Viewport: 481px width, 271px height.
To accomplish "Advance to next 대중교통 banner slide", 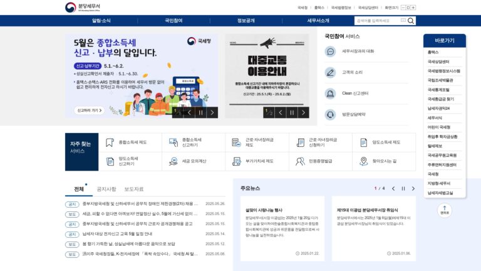I will coord(303,112).
